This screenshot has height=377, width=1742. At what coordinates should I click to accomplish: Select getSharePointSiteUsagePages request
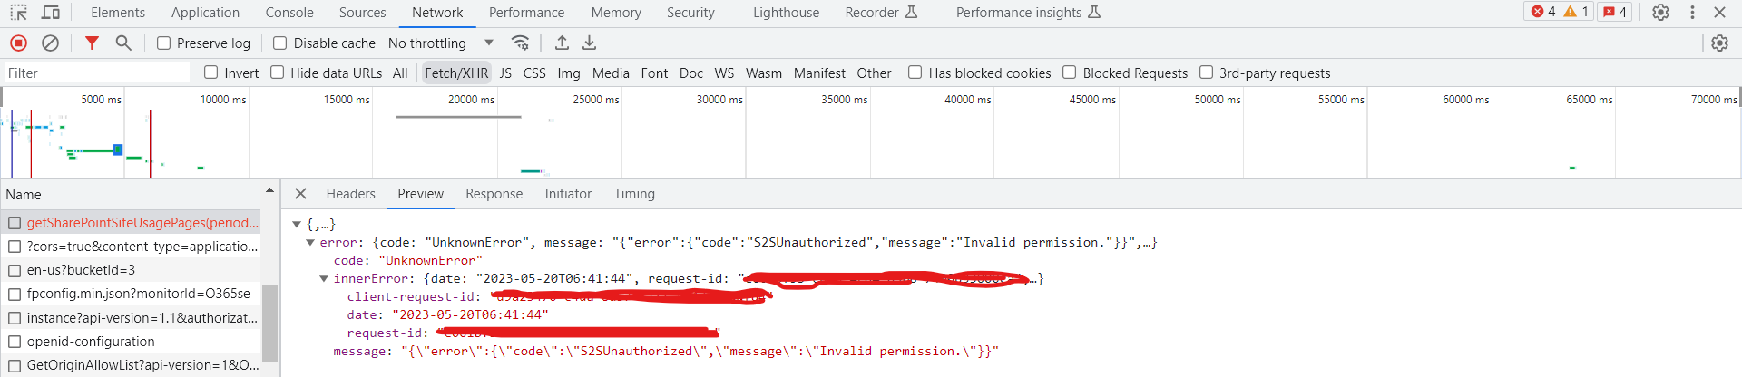pos(142,222)
